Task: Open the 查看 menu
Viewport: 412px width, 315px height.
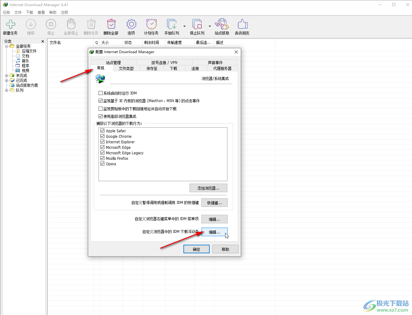Action: [41, 13]
